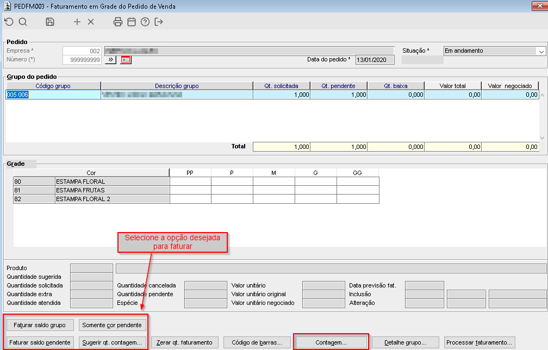Open the calendar toolbar icon
This screenshot has height=350, width=548.
(x=132, y=22)
